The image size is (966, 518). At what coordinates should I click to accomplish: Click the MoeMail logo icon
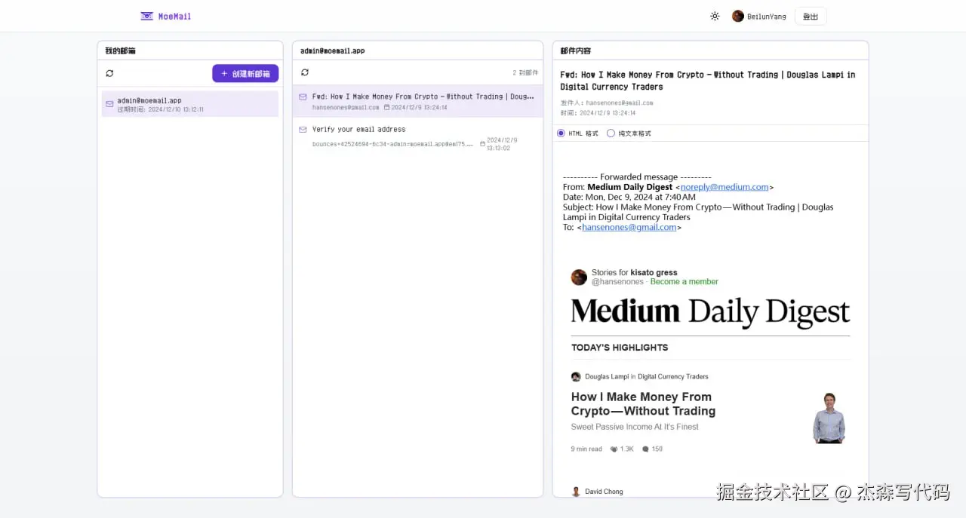pyautogui.click(x=146, y=16)
